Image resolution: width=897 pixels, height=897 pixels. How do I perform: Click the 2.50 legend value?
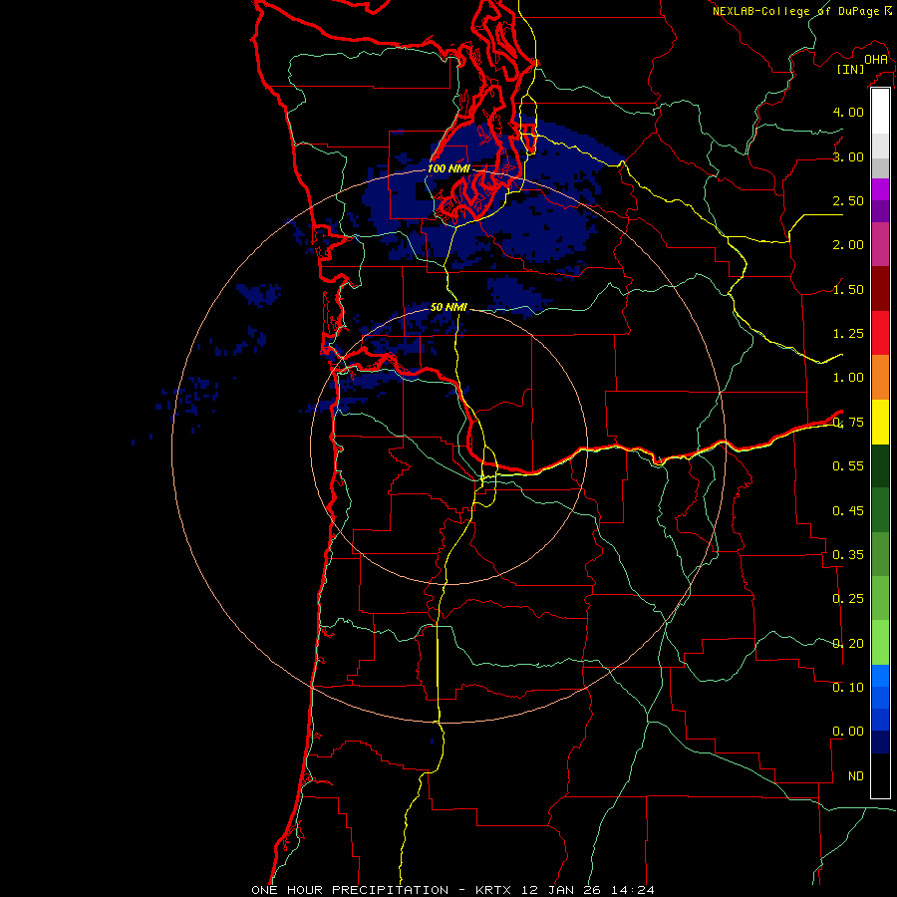click(848, 200)
